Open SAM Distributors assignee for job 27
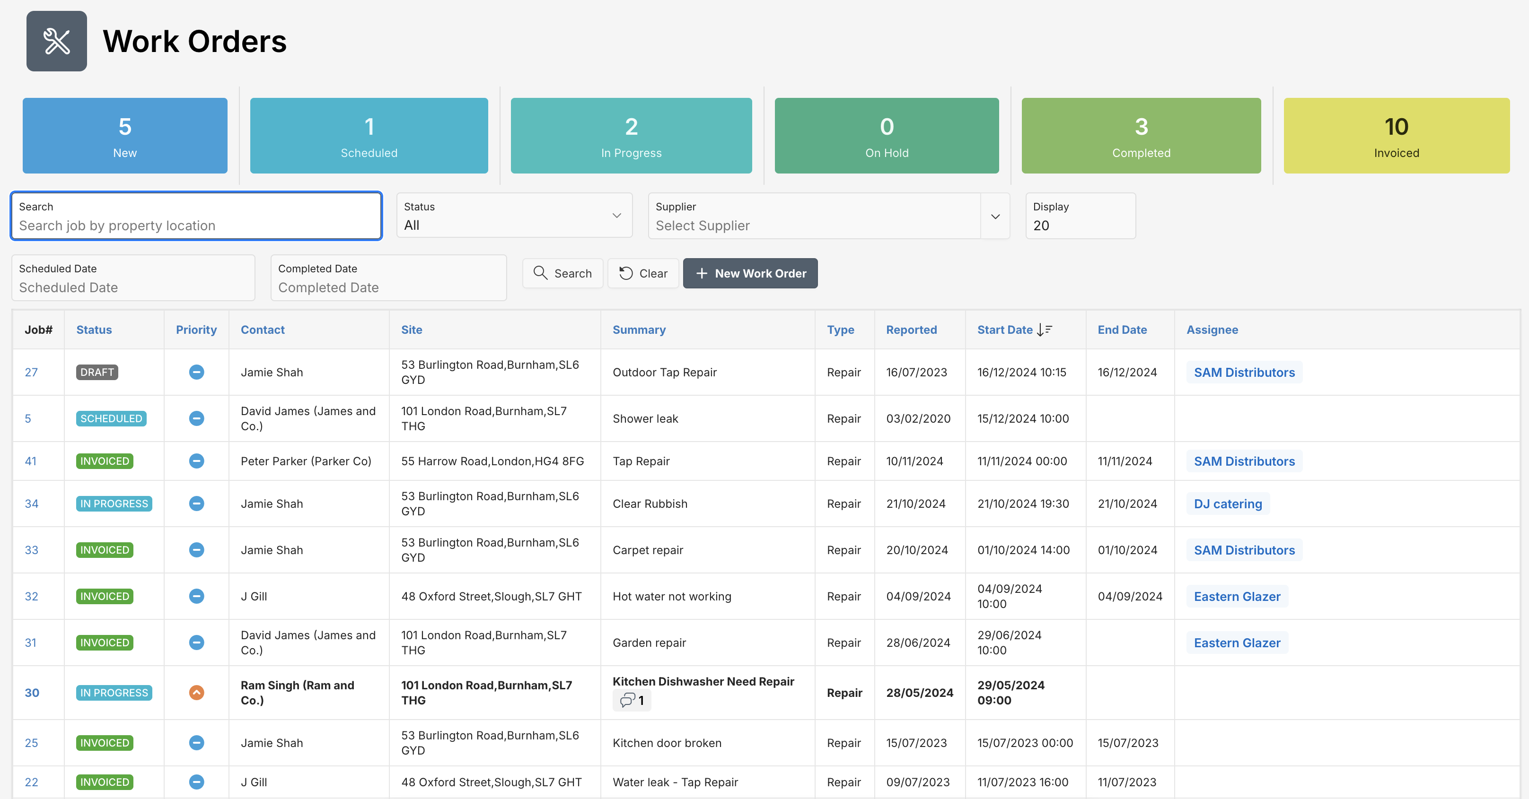This screenshot has height=799, width=1529. point(1244,372)
